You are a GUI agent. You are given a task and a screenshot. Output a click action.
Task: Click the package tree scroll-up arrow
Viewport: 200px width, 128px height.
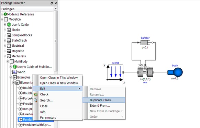click(56, 9)
